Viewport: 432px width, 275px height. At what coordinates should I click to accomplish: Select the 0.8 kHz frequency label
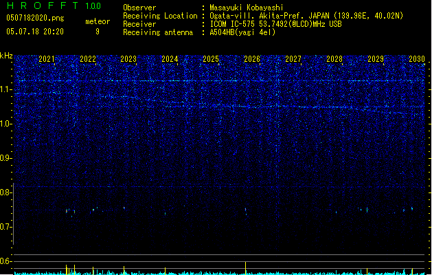(x=6, y=192)
